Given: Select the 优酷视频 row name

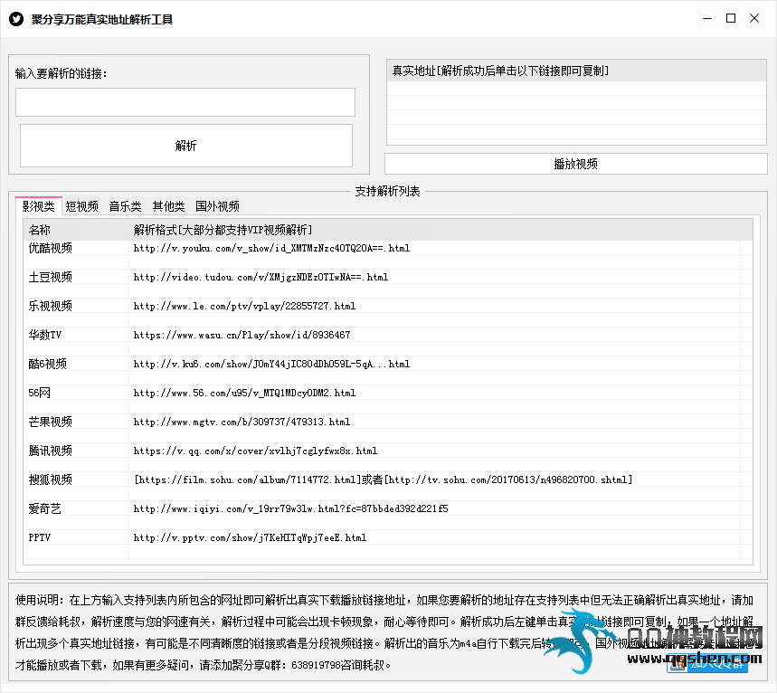Looking at the screenshot, I should click(x=50, y=248).
